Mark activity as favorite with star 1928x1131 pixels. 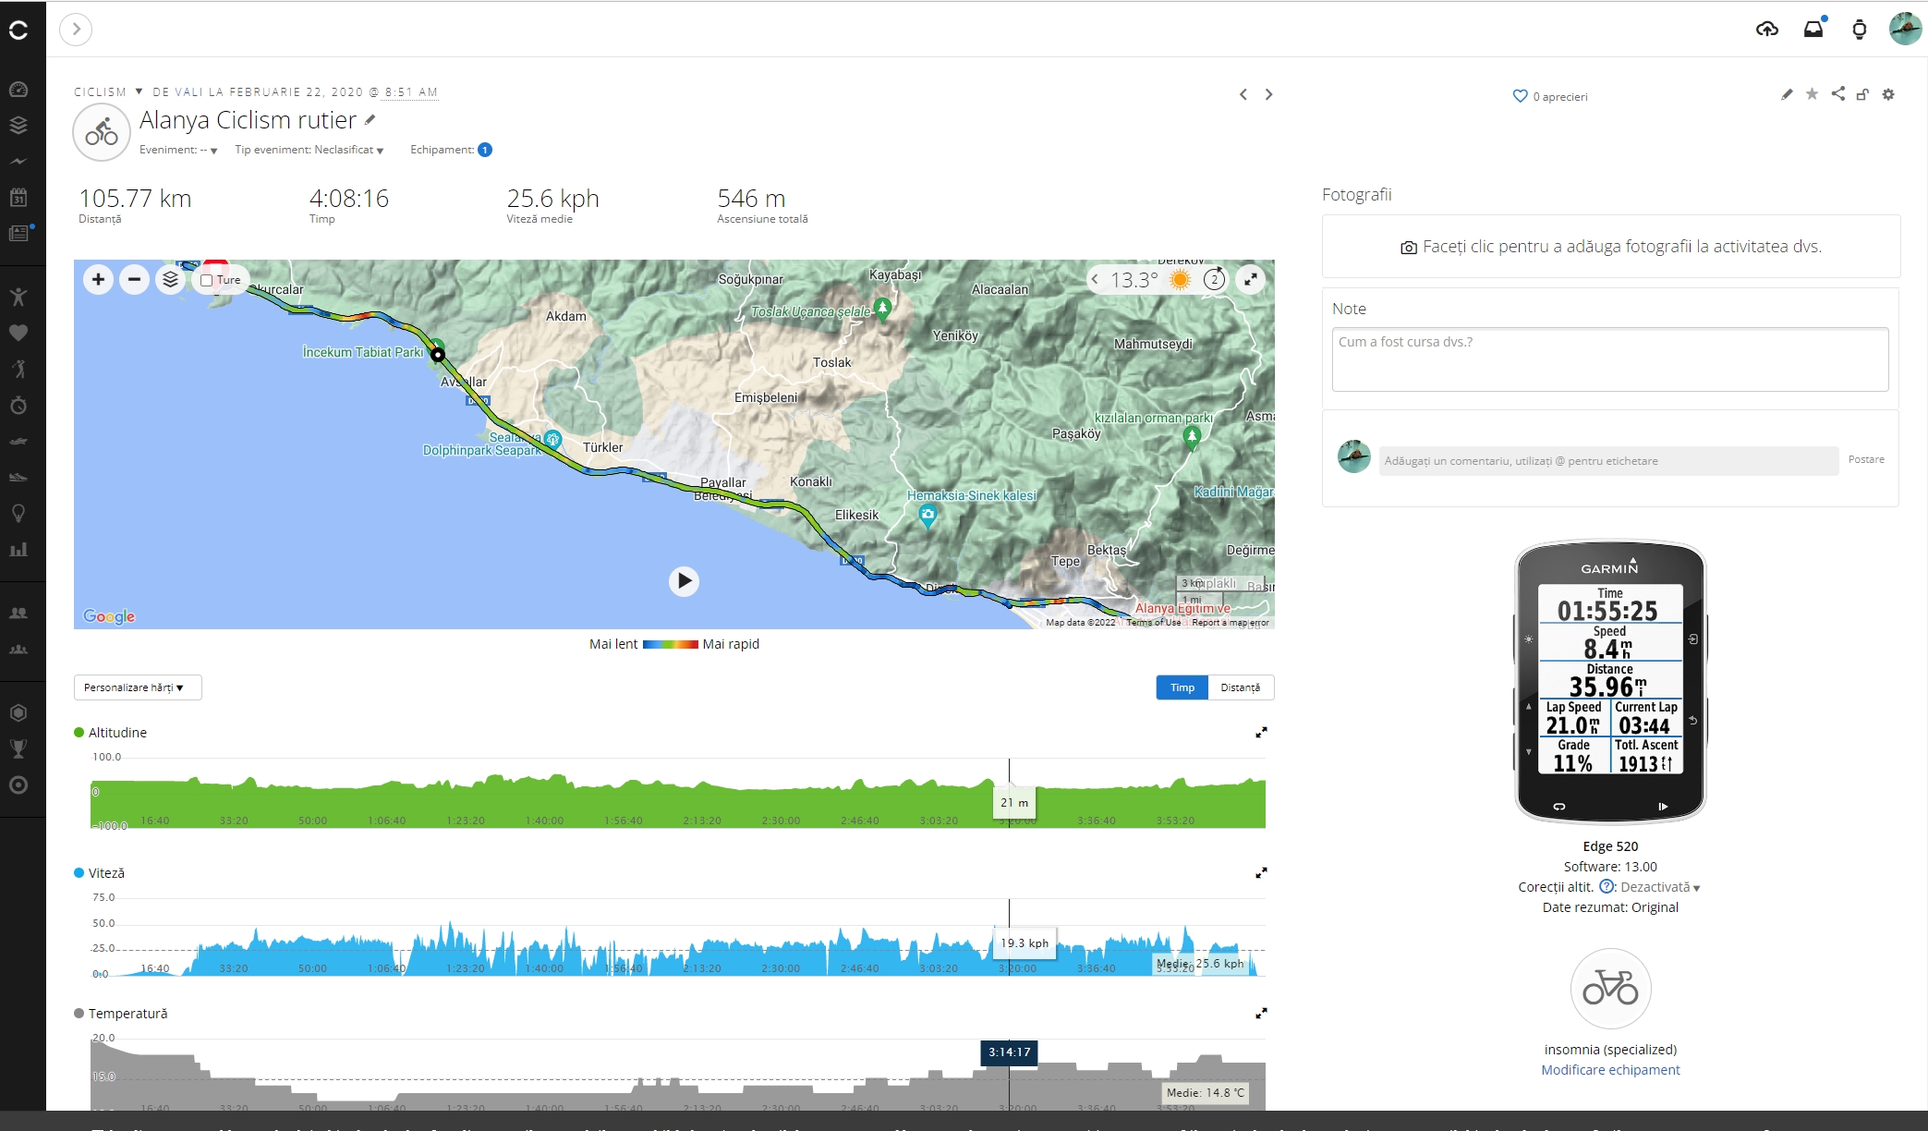1812,94
